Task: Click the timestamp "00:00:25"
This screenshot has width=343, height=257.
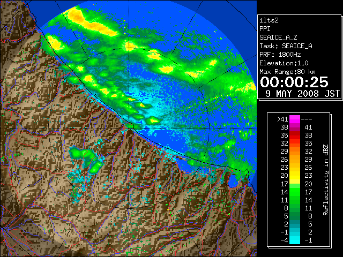Action: click(294, 82)
